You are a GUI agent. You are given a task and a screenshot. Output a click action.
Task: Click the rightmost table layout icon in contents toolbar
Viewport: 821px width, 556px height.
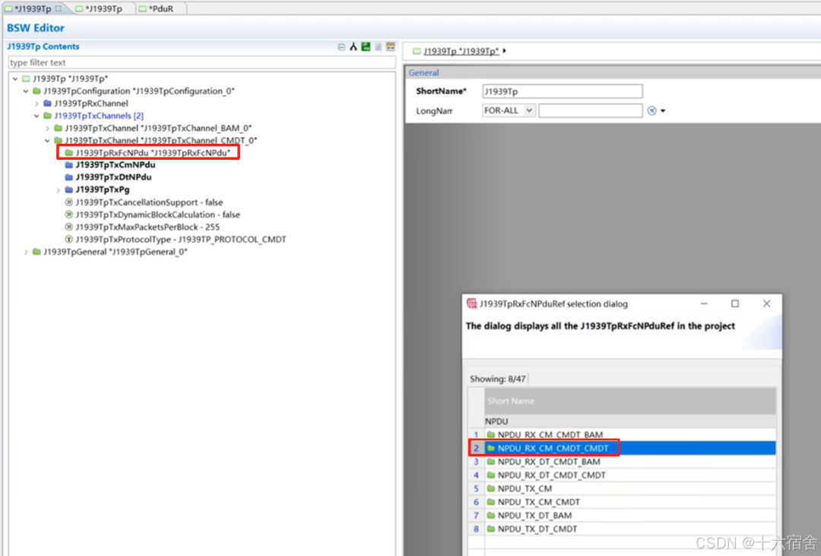pos(391,47)
